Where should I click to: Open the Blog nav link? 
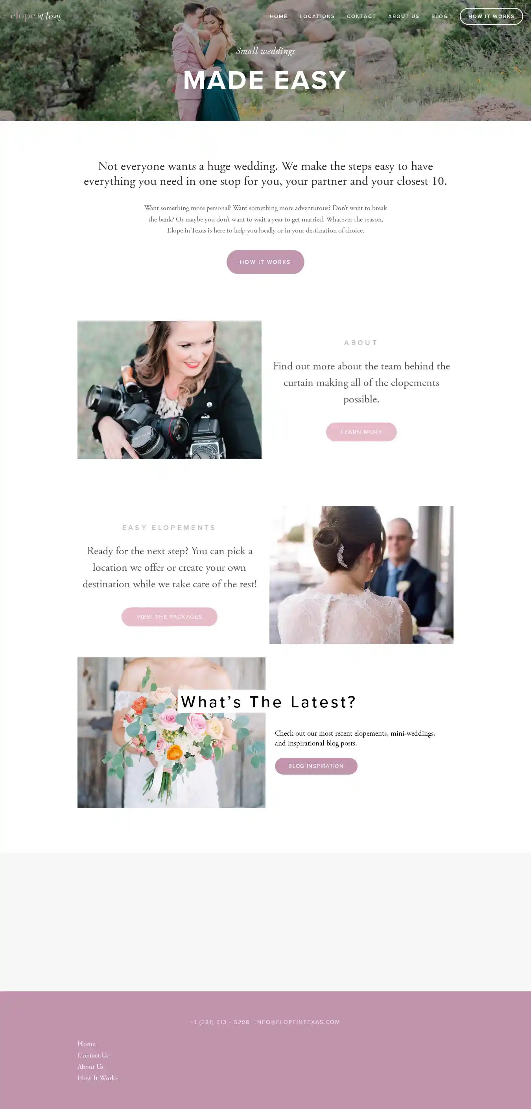coord(440,17)
